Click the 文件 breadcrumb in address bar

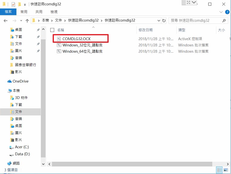tap(58, 20)
